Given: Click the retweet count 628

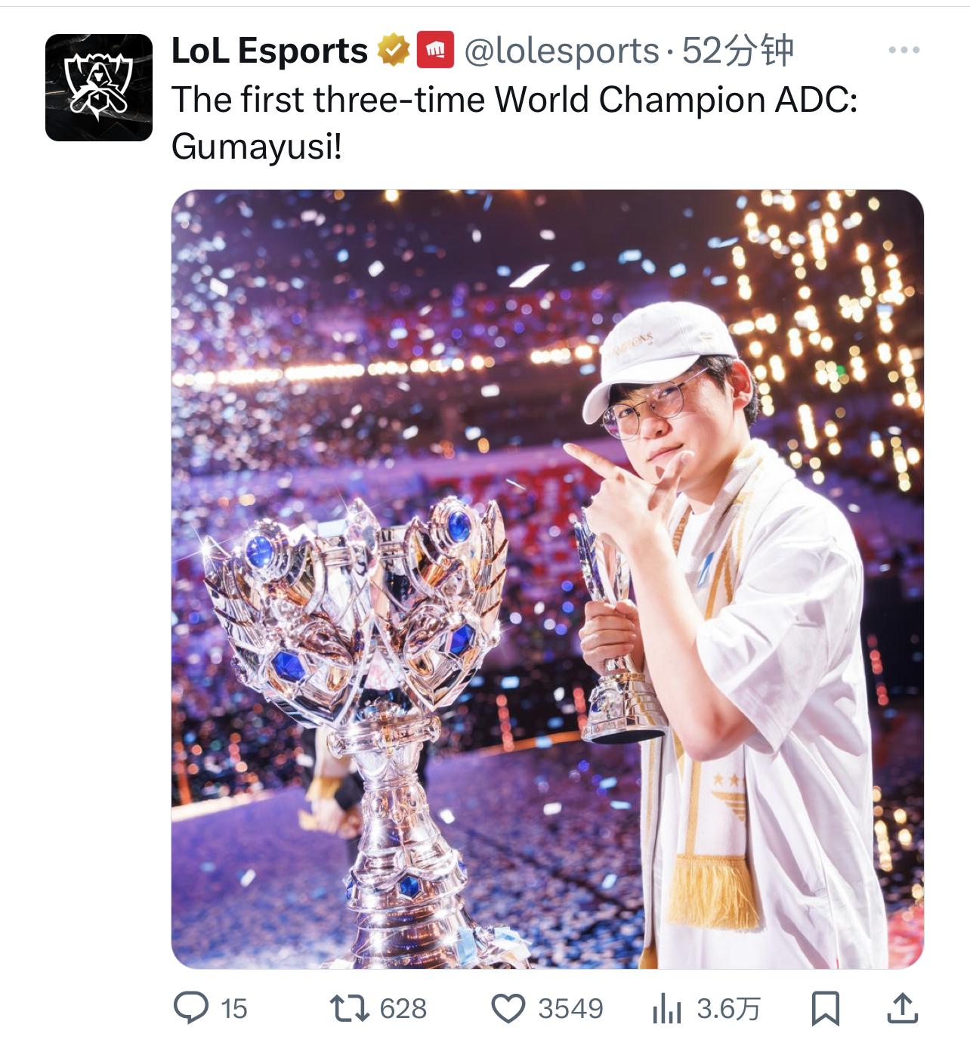Looking at the screenshot, I should (403, 1009).
